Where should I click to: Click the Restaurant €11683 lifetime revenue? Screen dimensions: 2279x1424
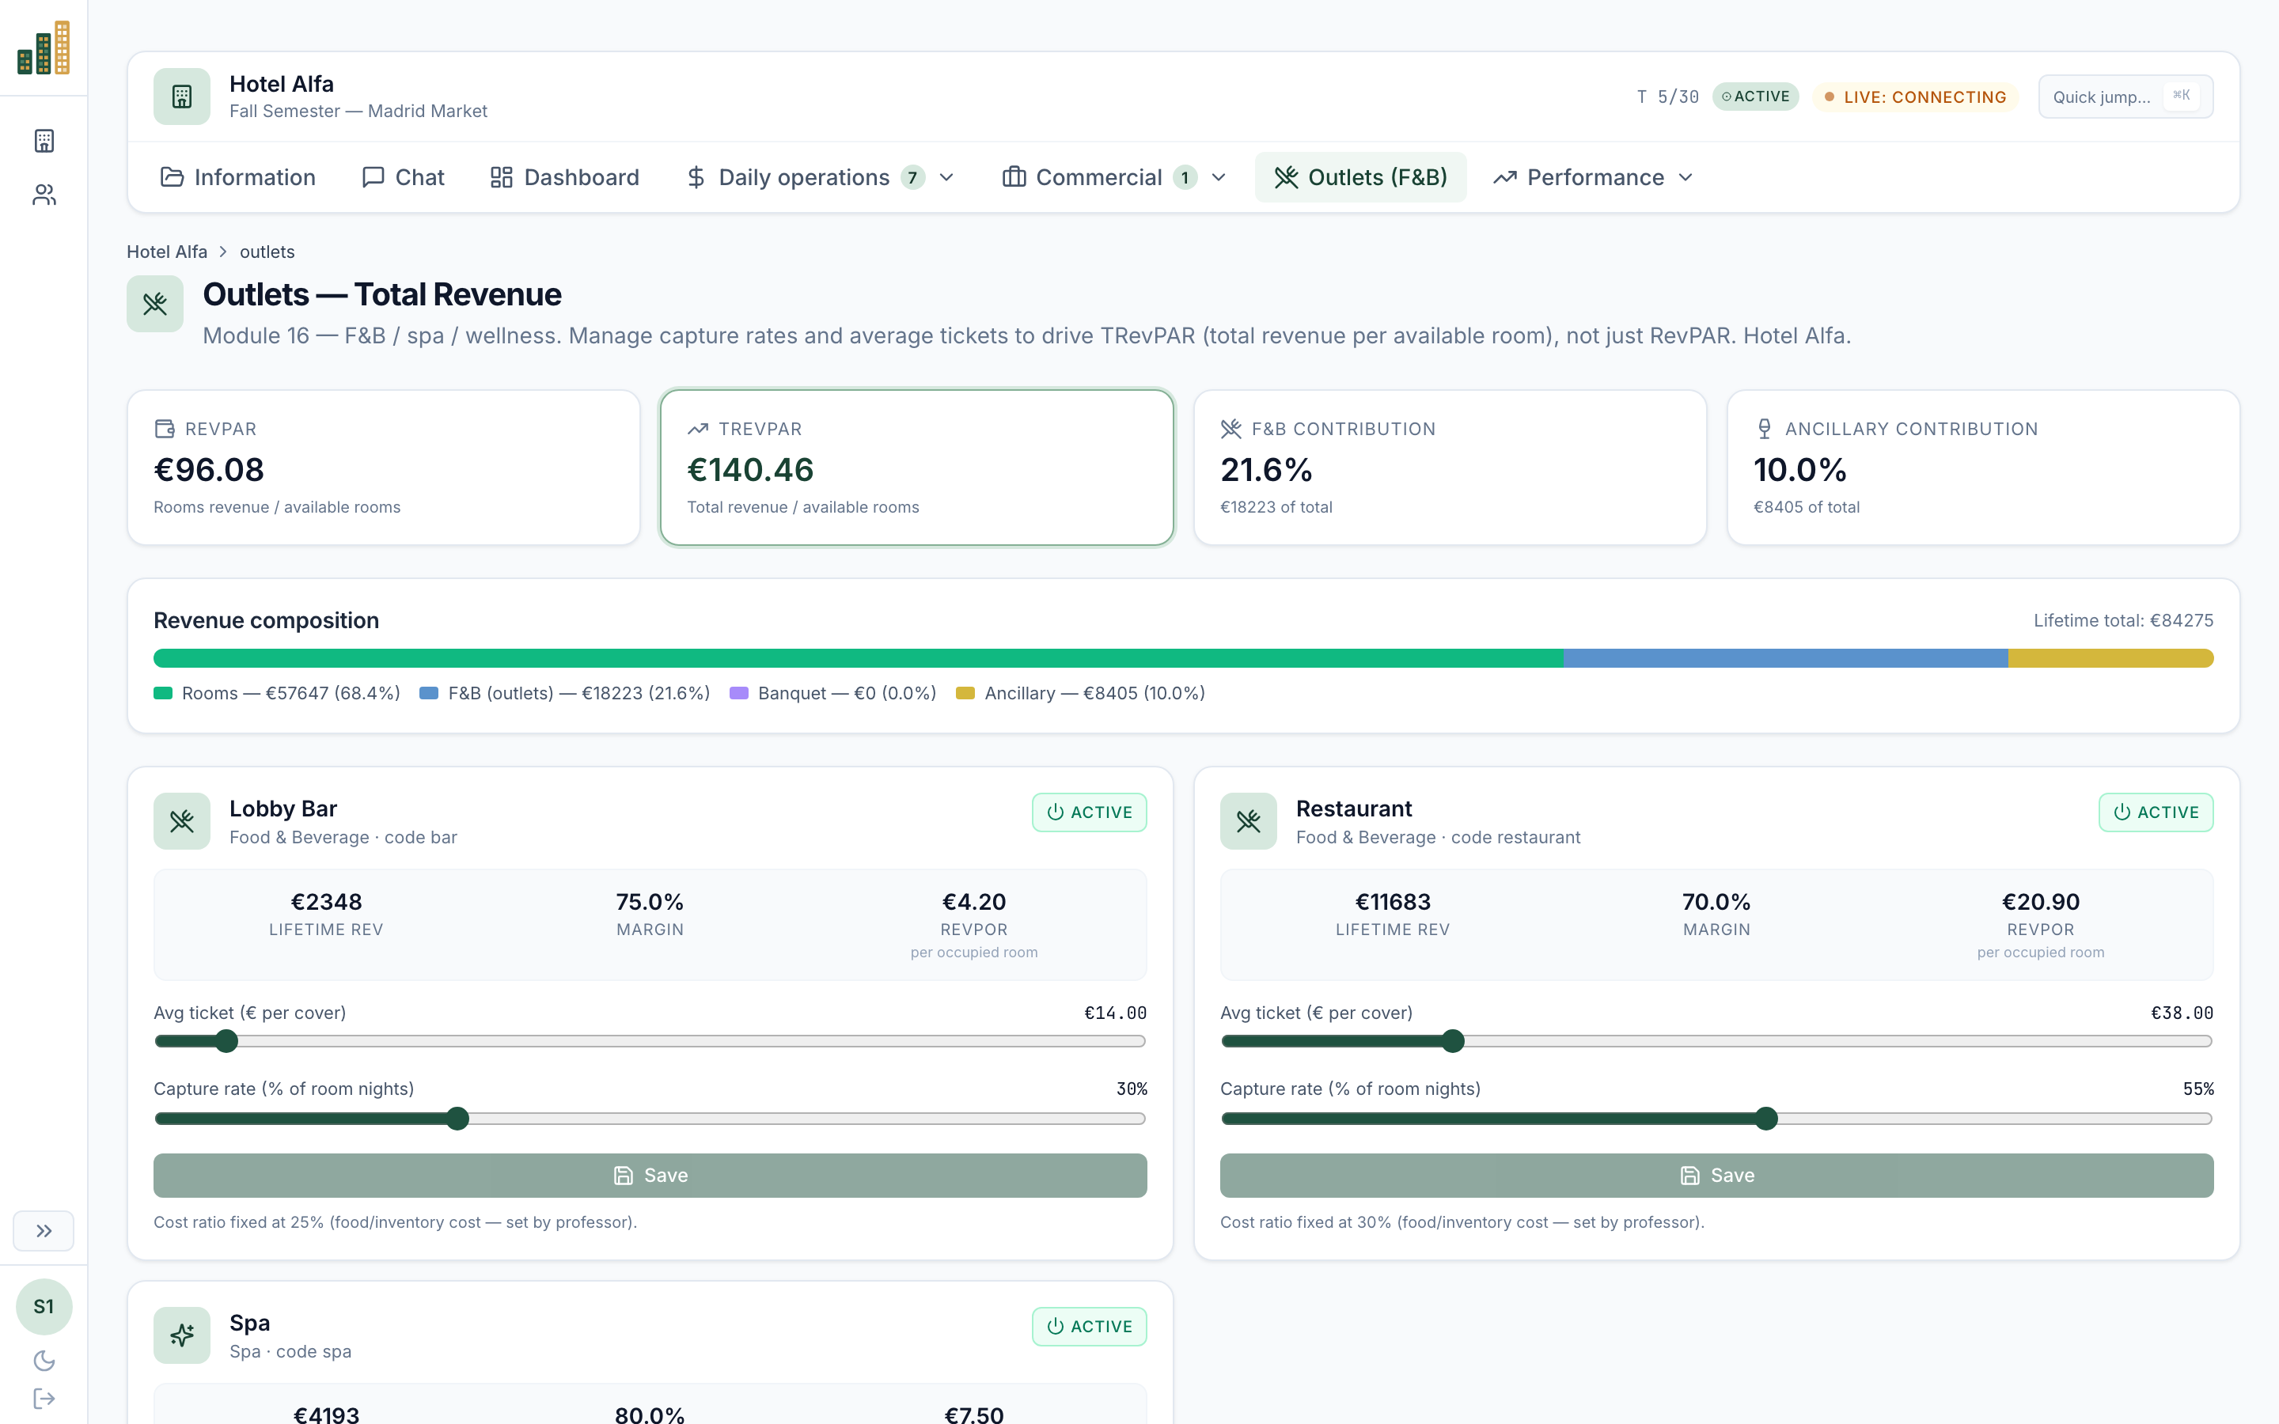[x=1393, y=902]
